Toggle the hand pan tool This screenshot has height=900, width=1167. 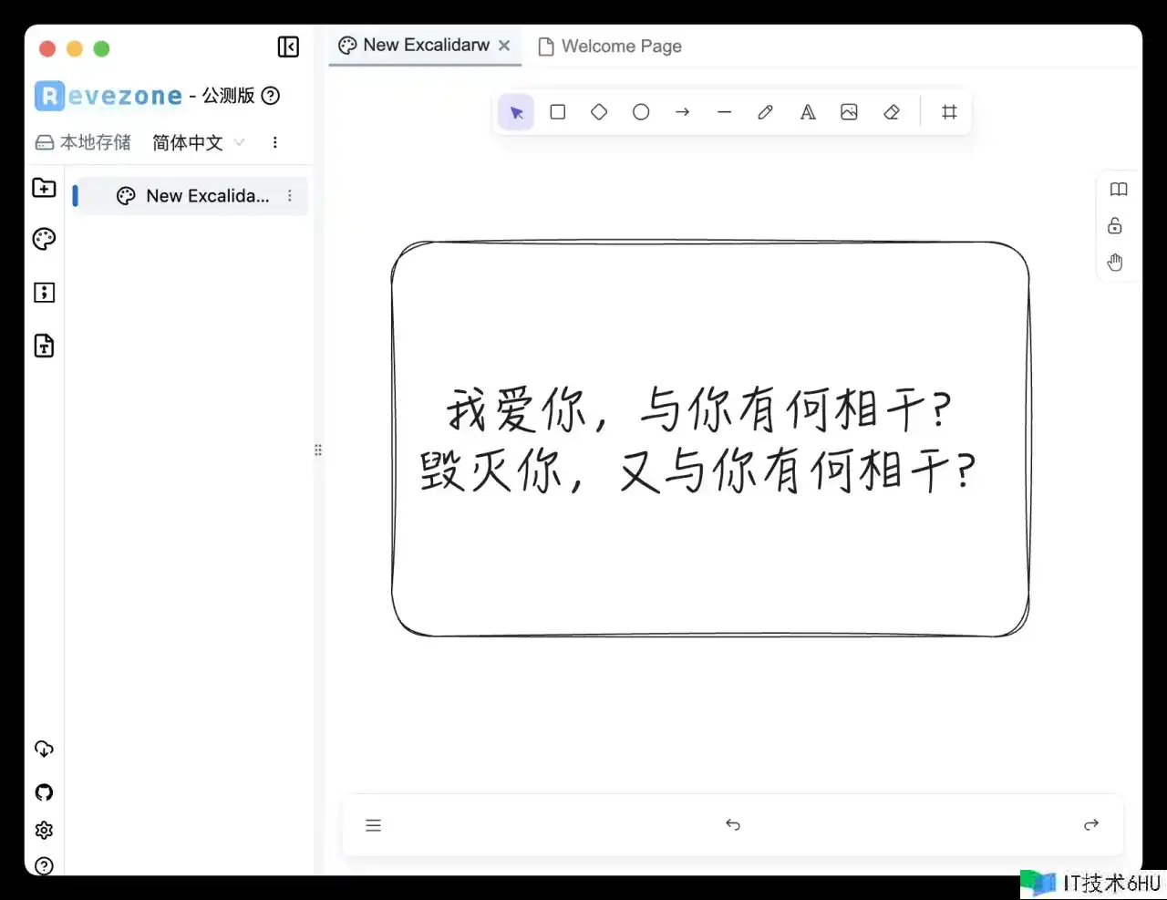(x=1115, y=263)
